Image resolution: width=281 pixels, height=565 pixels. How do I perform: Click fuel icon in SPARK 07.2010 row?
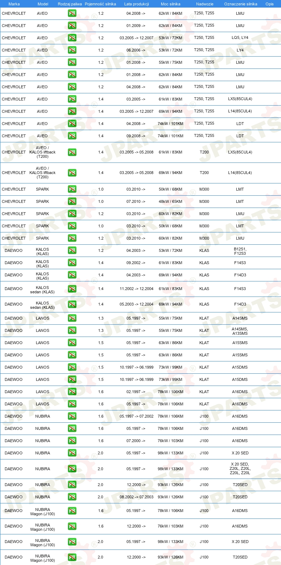click(72, 201)
